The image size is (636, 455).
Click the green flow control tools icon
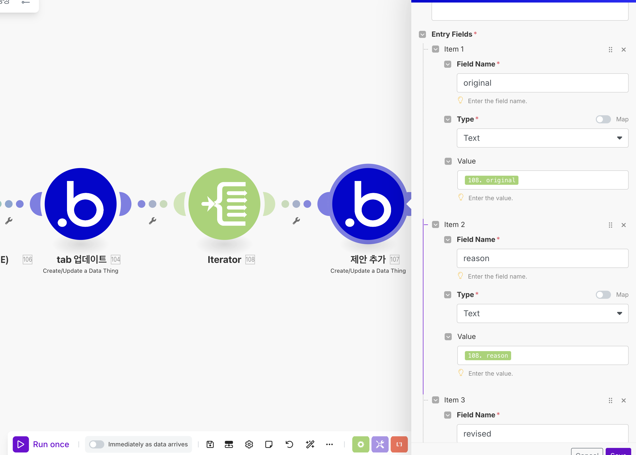click(360, 444)
